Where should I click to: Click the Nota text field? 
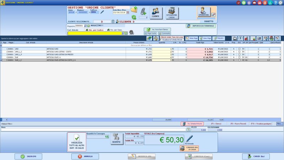click(93, 130)
